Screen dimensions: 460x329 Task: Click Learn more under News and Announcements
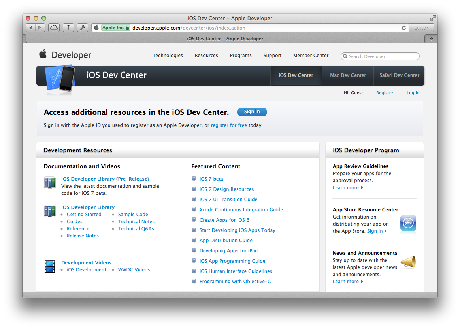tap(348, 282)
